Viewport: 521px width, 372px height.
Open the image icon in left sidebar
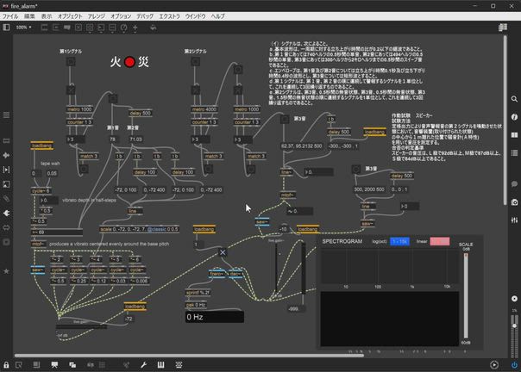[6, 184]
